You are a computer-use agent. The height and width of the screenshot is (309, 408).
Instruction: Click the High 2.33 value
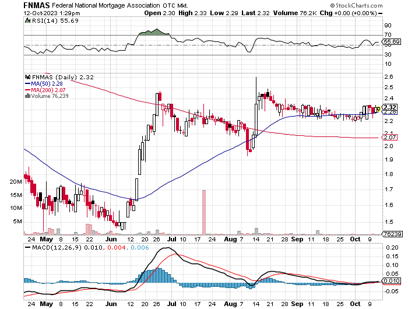point(192,13)
